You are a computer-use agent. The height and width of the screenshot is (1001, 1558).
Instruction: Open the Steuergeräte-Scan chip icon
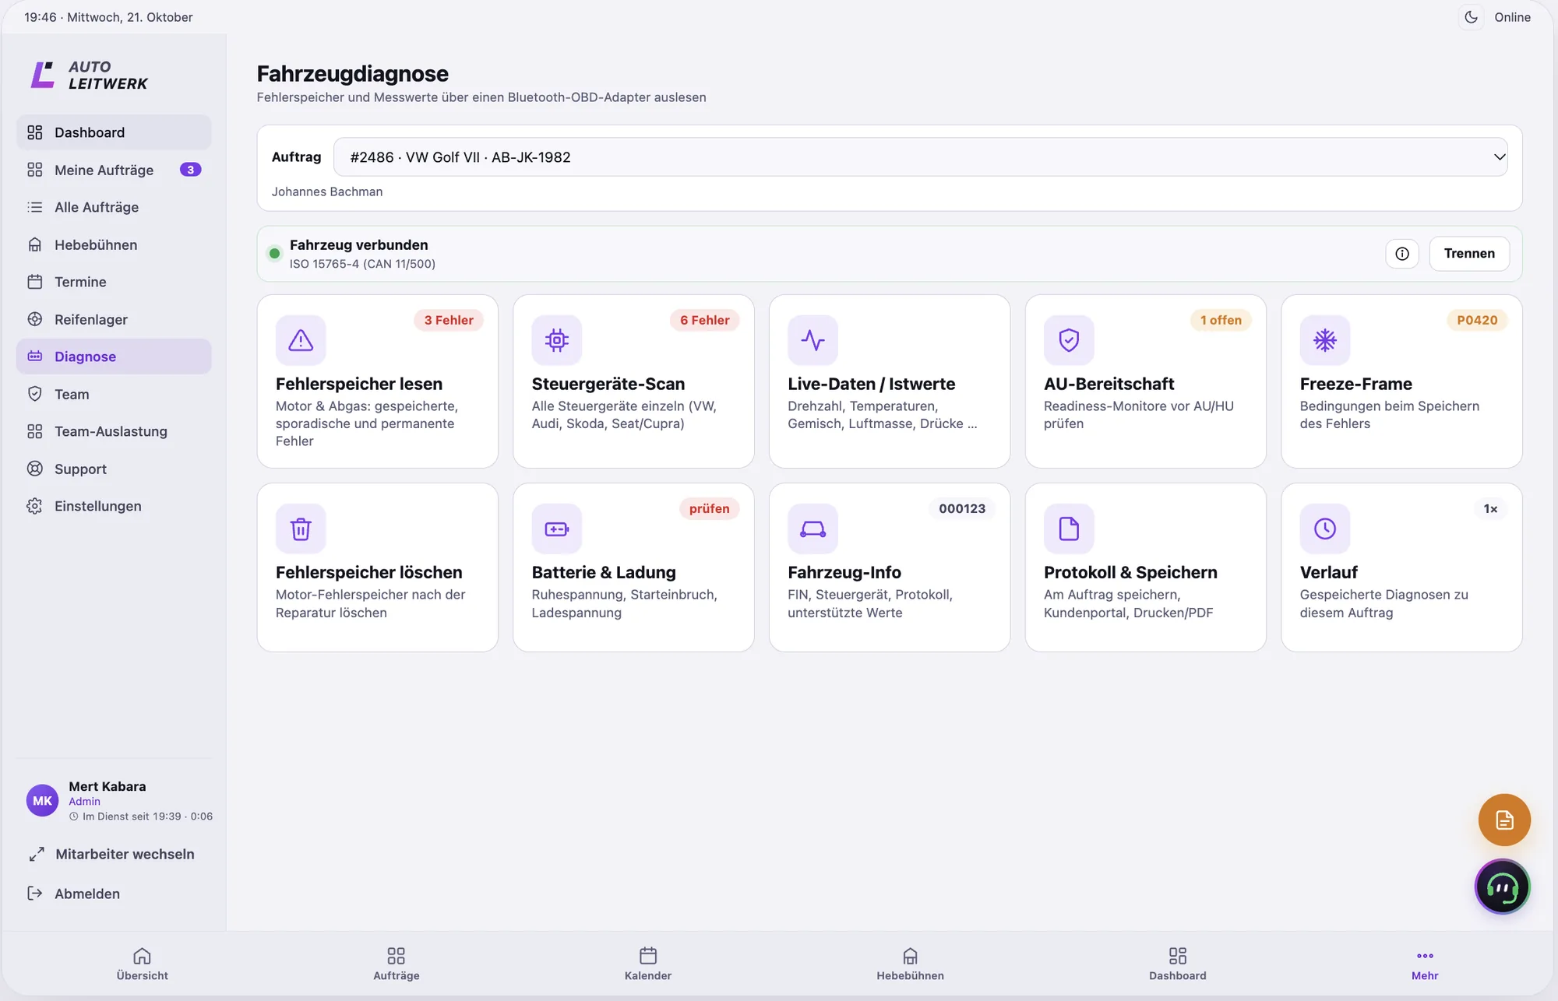point(557,340)
